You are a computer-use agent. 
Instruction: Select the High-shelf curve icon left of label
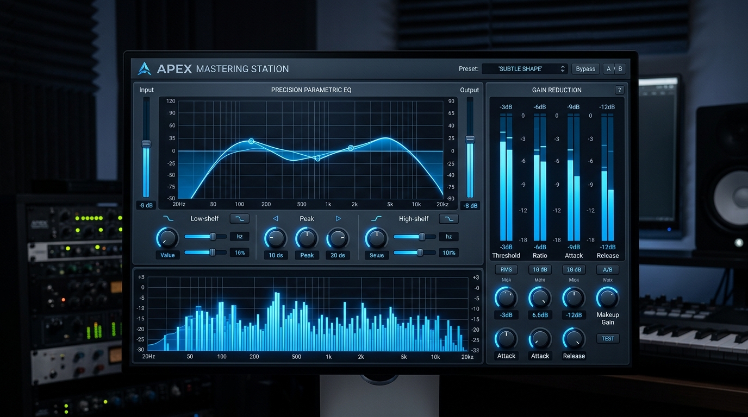pyautogui.click(x=377, y=218)
